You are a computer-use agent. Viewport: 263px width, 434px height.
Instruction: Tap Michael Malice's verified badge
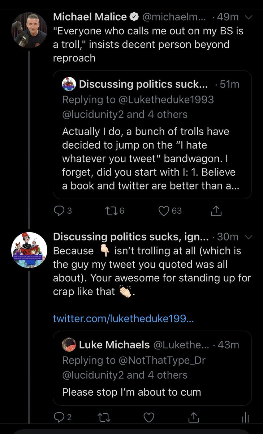pyautogui.click(x=134, y=17)
